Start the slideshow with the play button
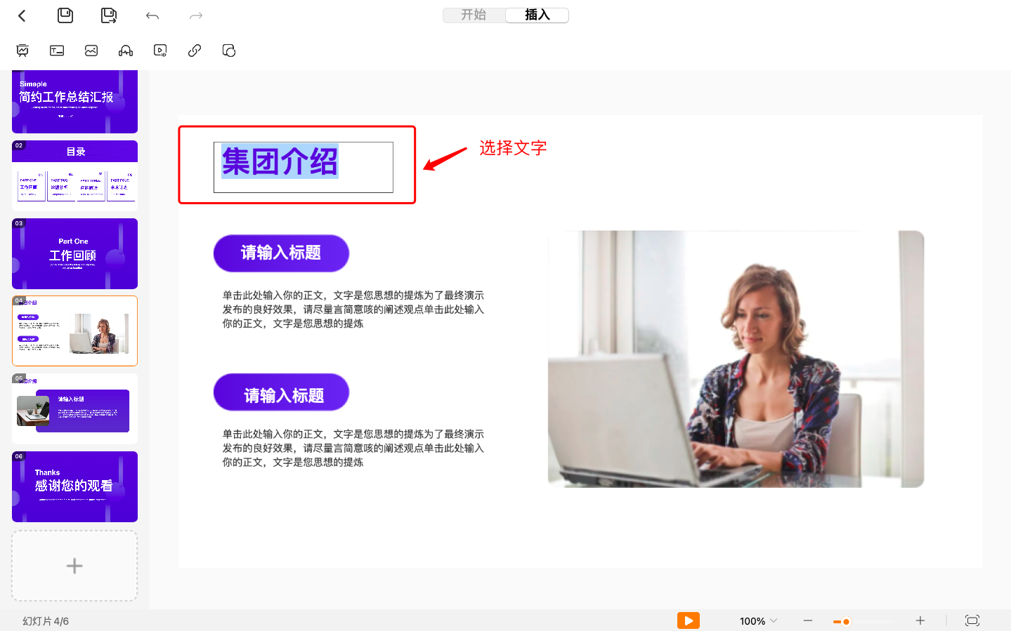 coord(688,620)
